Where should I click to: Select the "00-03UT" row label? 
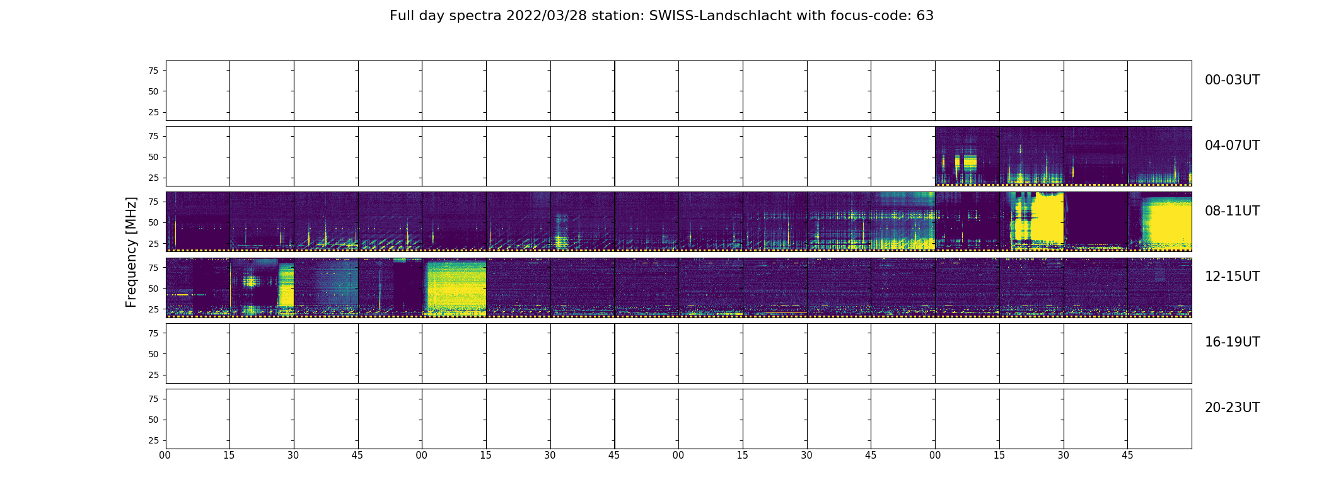[1232, 80]
